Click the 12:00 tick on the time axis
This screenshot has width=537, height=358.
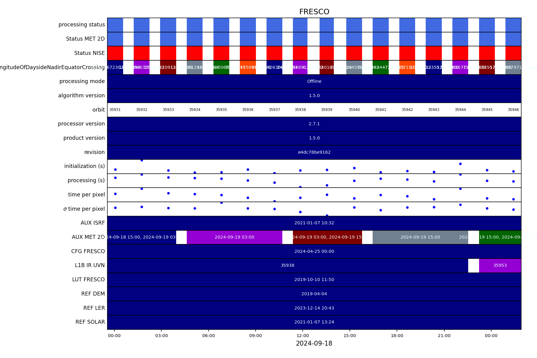pyautogui.click(x=303, y=336)
